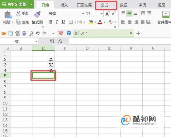Select cell B5 in the sheet
Screen dimensions: 171x137
click(x=43, y=76)
